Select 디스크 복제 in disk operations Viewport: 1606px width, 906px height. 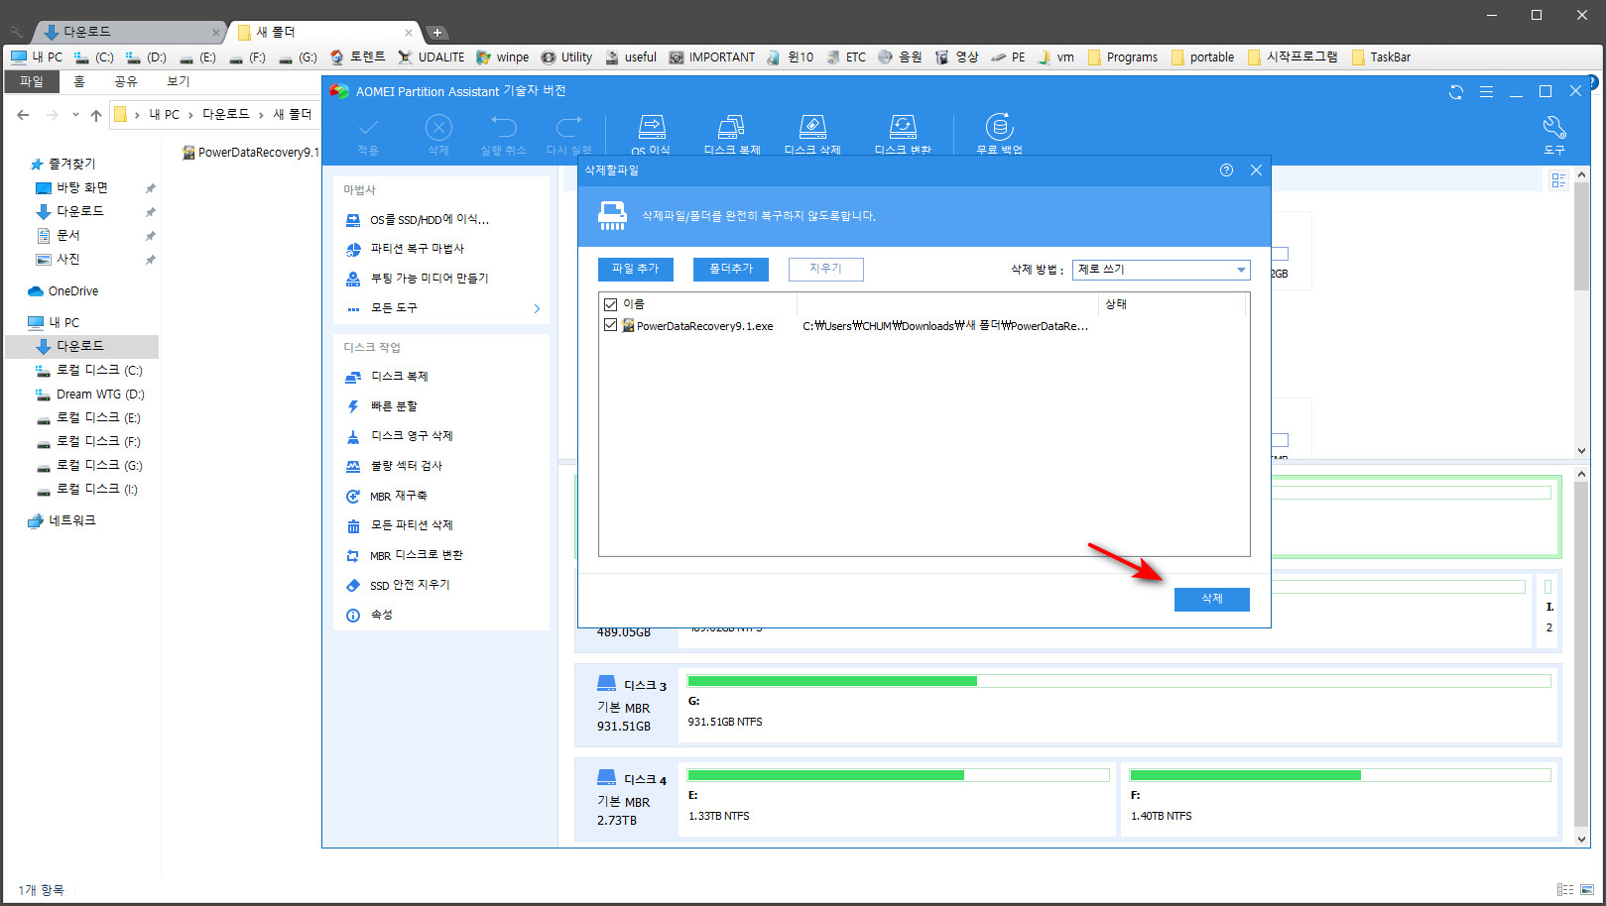pos(399,377)
